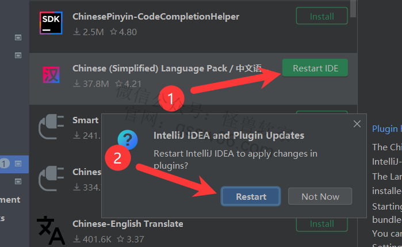Click the update count badge showing 1
The height and width of the screenshot is (247, 402).
(5, 164)
